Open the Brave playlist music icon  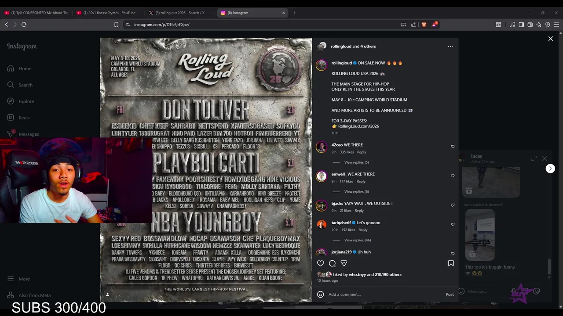[512, 25]
